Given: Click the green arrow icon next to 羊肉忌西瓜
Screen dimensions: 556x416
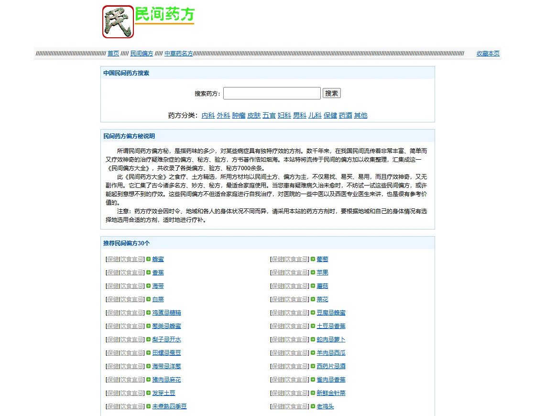Looking at the screenshot, I should point(313,353).
